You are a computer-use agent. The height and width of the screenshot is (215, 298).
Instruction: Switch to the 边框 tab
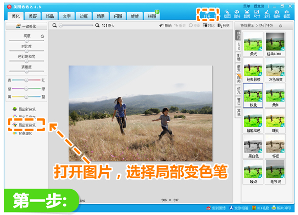[83, 16]
